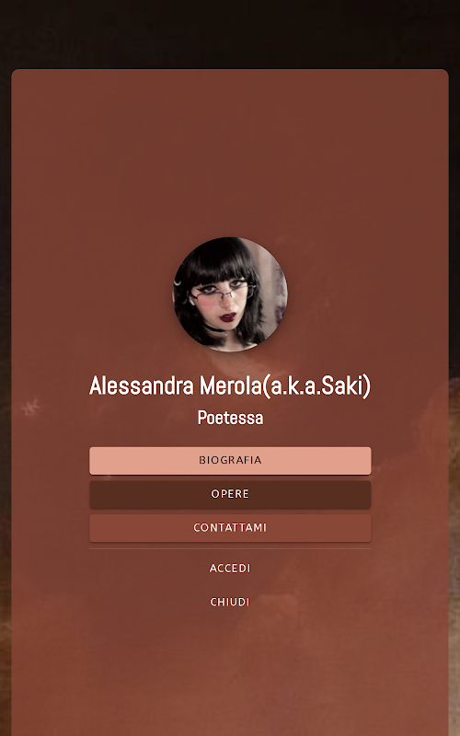Close the menu with CHIUDI
The image size is (460, 736).
tap(230, 603)
